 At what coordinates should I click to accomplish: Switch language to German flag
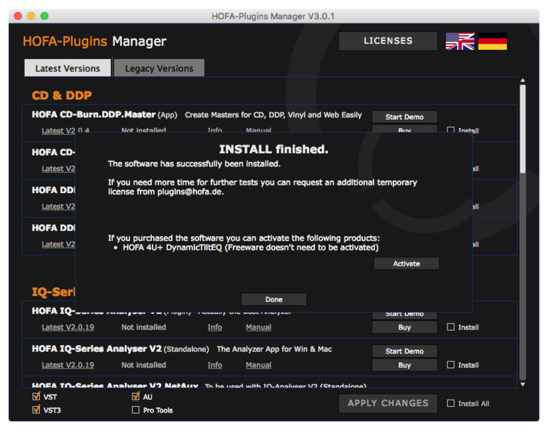(x=493, y=41)
